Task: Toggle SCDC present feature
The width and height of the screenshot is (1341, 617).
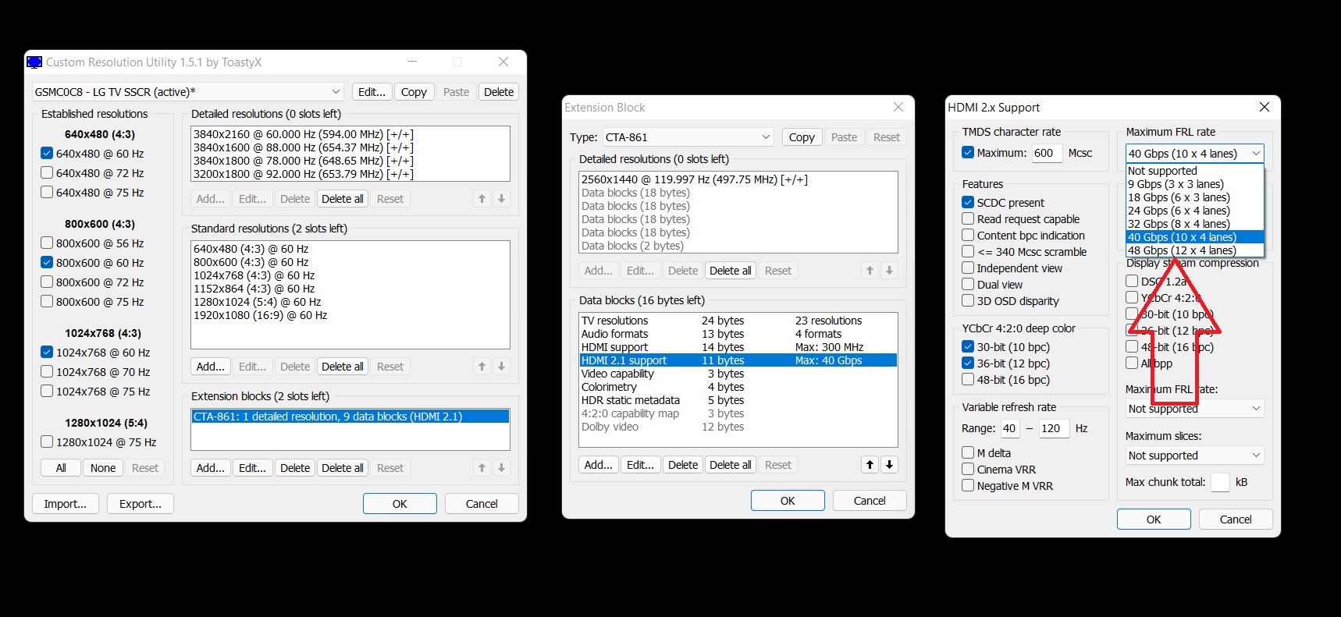Action: (968, 202)
